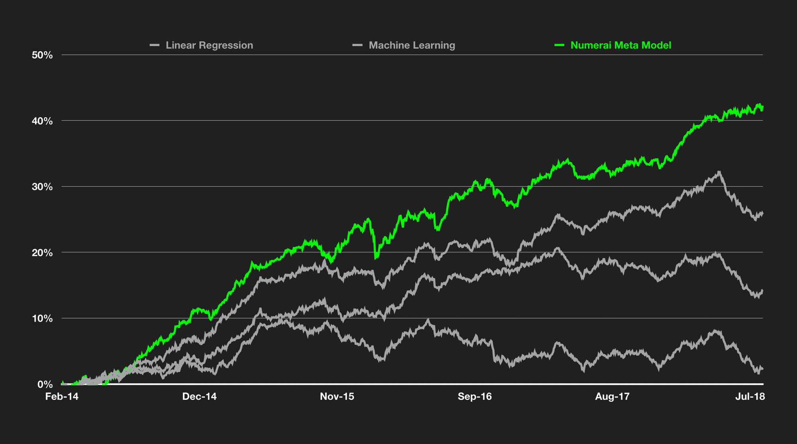Click the Numerai Meta Model legend label
The height and width of the screenshot is (444, 797).
tap(620, 45)
